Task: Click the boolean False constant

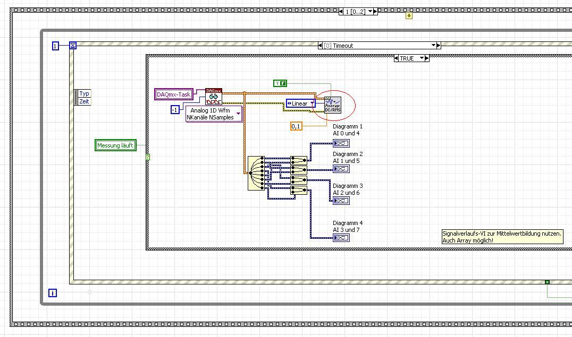Action: click(280, 83)
